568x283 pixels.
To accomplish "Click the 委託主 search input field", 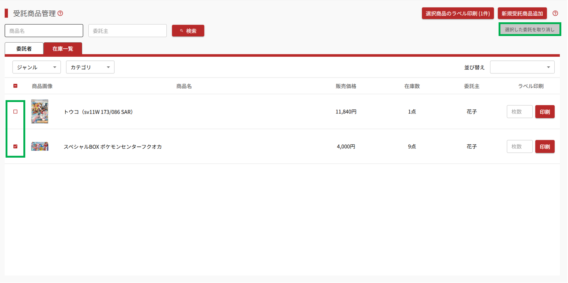I will click(x=127, y=31).
